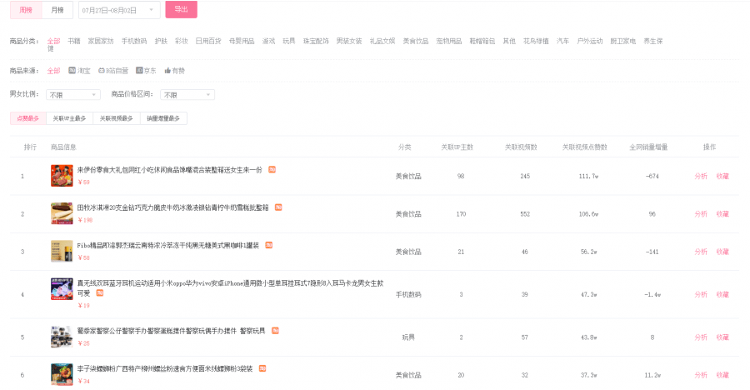
Task: Switch to the 月榜 monthly ranking tab
Action: 57,10
